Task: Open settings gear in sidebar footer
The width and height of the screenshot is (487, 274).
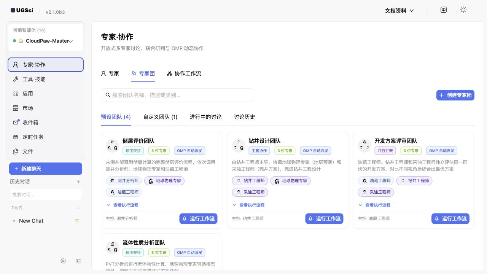Action: pos(63,261)
